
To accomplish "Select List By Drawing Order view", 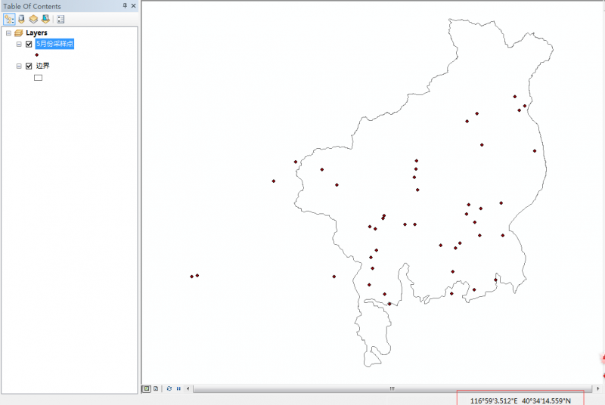I will coord(9,19).
